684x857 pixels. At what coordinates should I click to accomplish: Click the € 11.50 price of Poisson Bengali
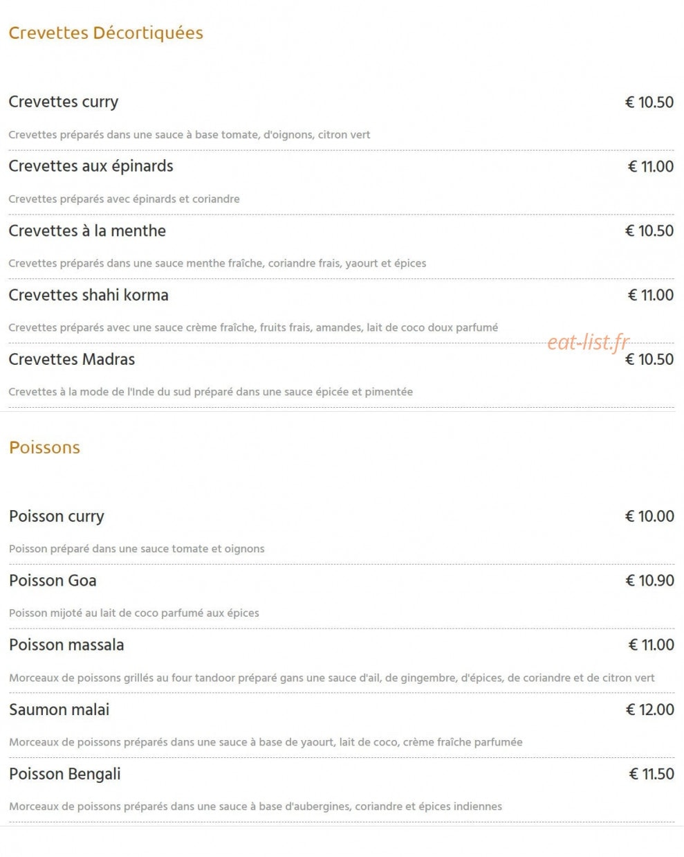(651, 774)
